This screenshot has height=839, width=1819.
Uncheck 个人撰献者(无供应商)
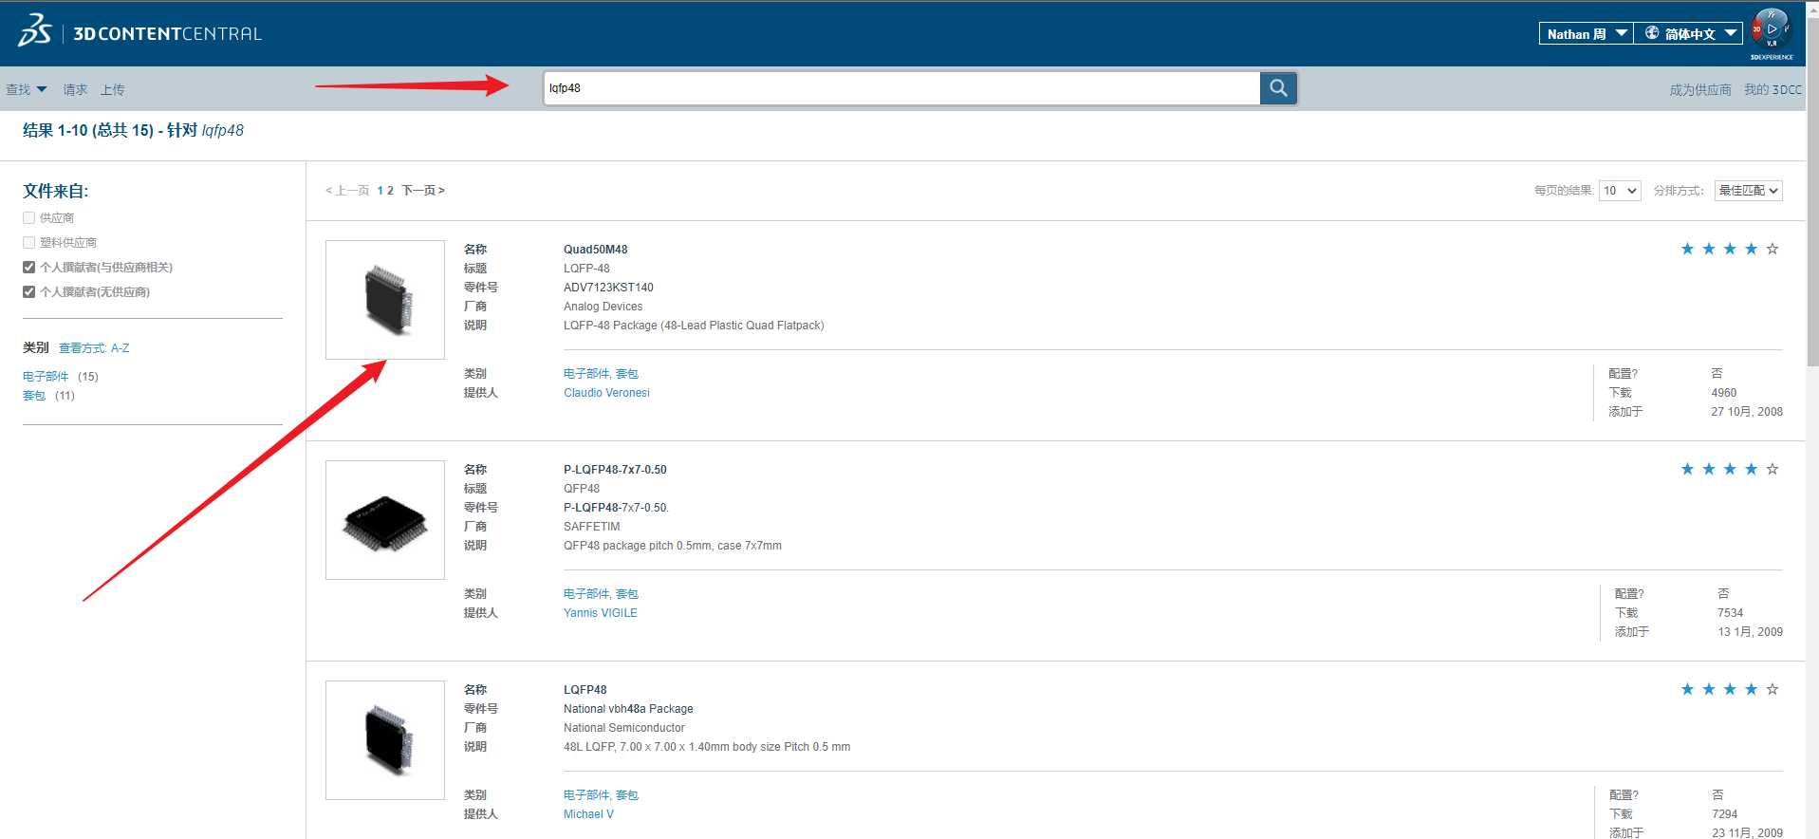tap(29, 292)
